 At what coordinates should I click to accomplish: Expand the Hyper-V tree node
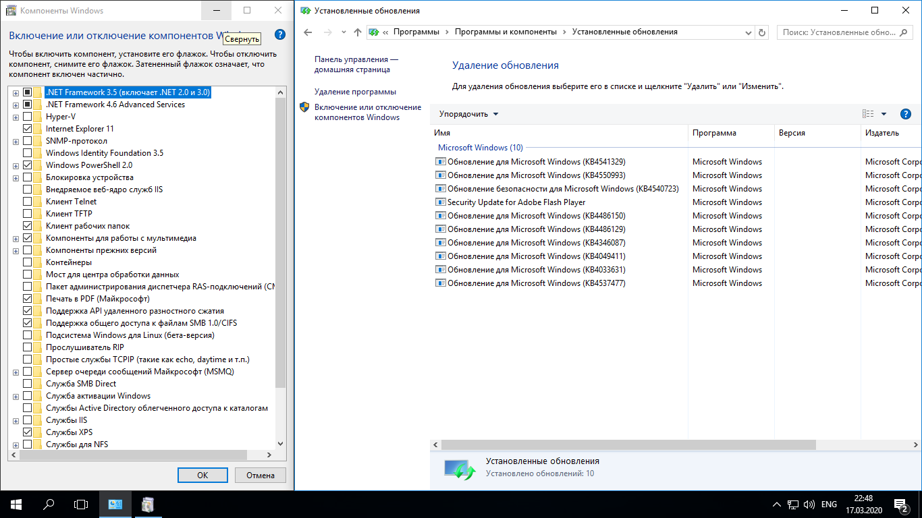(x=16, y=117)
